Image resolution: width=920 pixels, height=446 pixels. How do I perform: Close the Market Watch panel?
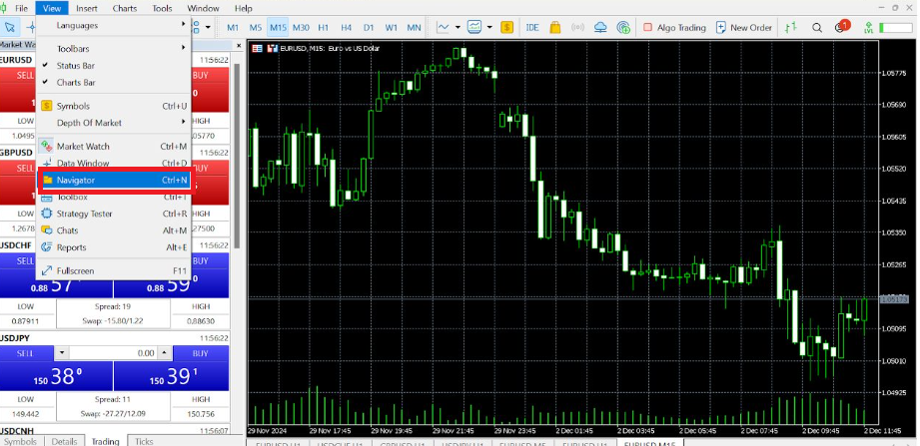[x=239, y=45]
